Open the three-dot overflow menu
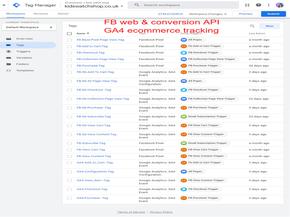Image resolution: width=290 pixels, height=217 pixels. [x=269, y=5]
